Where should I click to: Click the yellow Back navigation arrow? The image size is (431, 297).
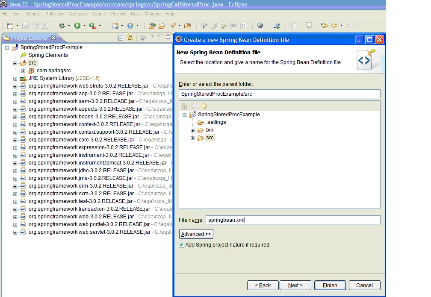(334, 26)
